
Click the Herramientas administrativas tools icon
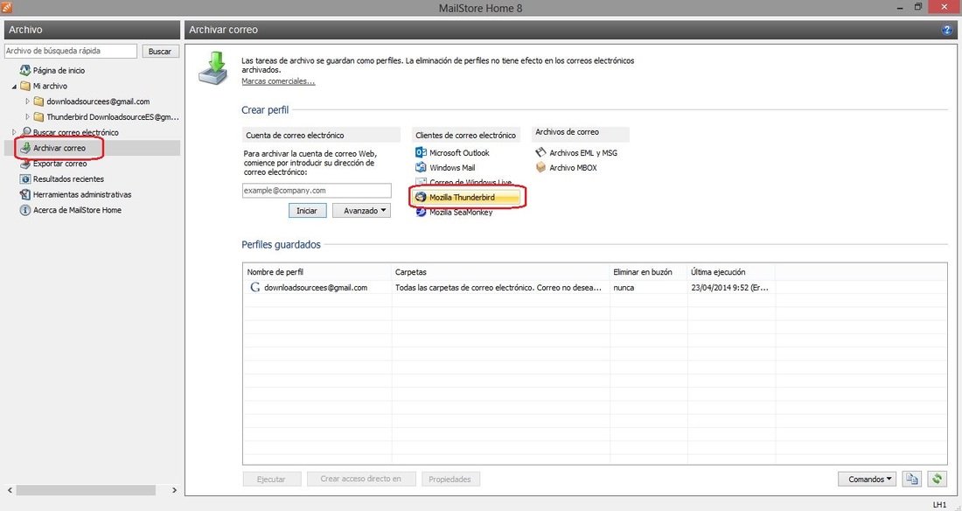pos(25,194)
